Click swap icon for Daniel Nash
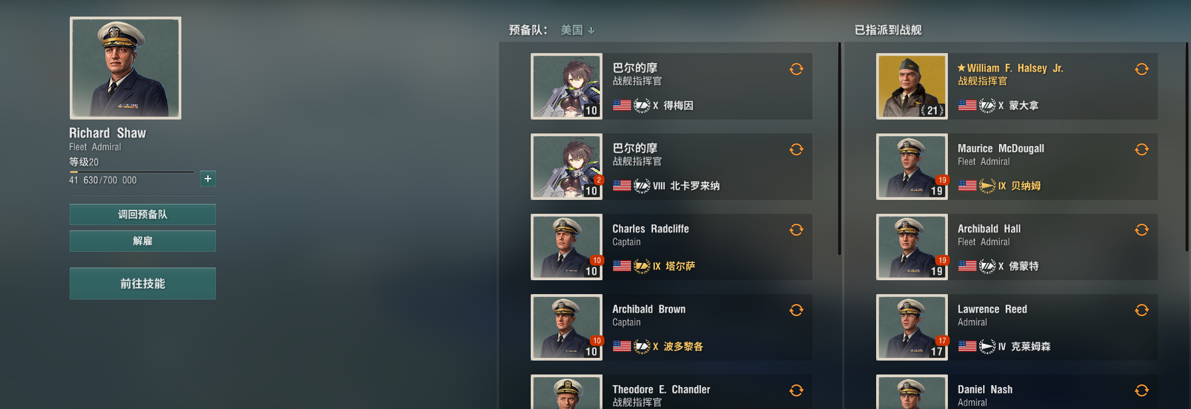The image size is (1191, 409). click(1141, 390)
